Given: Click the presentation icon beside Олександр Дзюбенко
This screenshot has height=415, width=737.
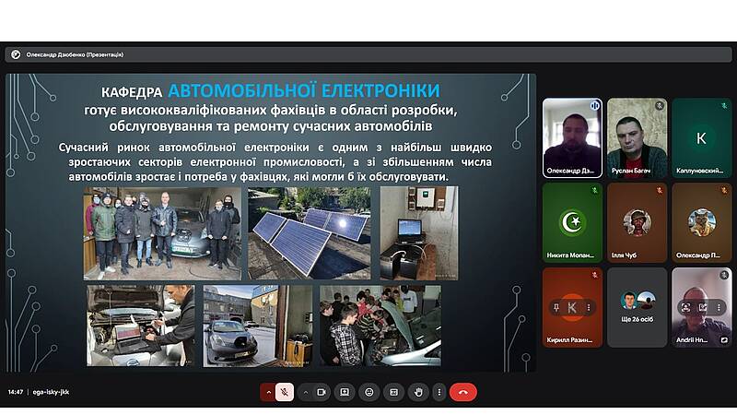Looking at the screenshot, I should coord(16,54).
